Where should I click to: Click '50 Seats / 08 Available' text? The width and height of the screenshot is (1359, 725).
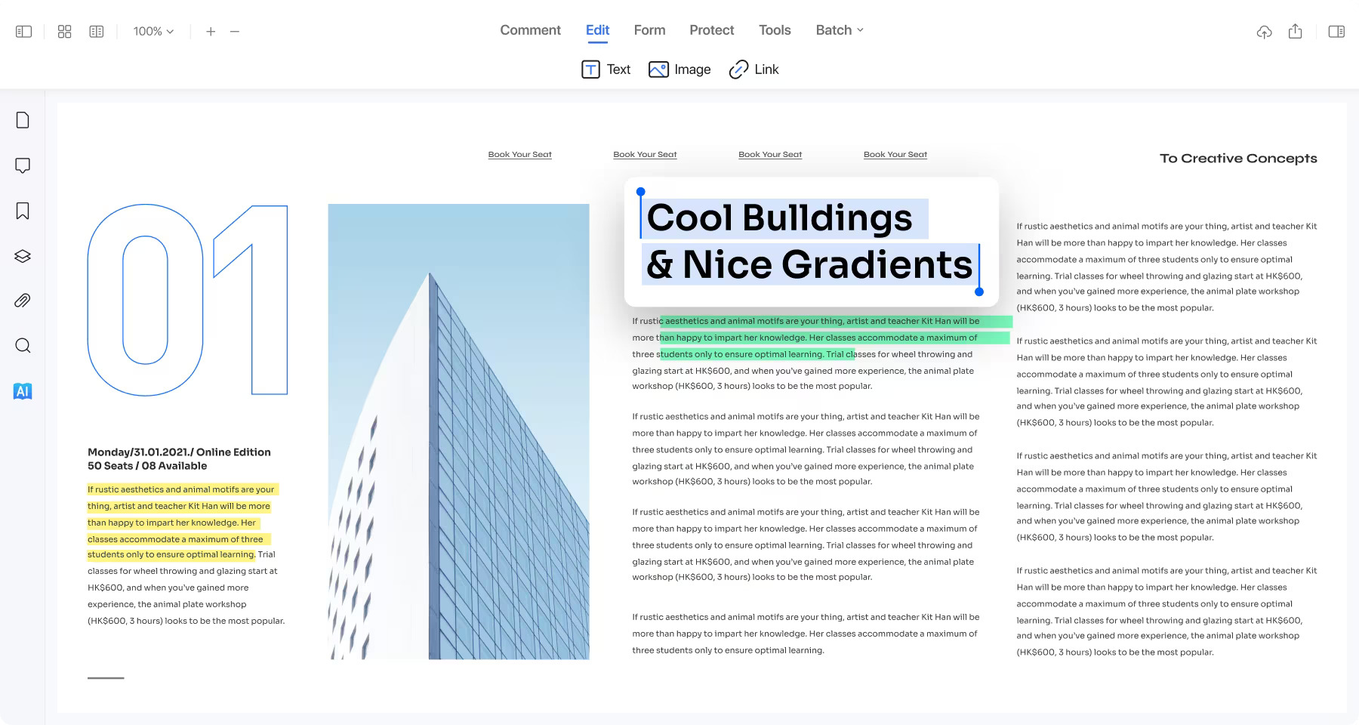click(x=147, y=466)
